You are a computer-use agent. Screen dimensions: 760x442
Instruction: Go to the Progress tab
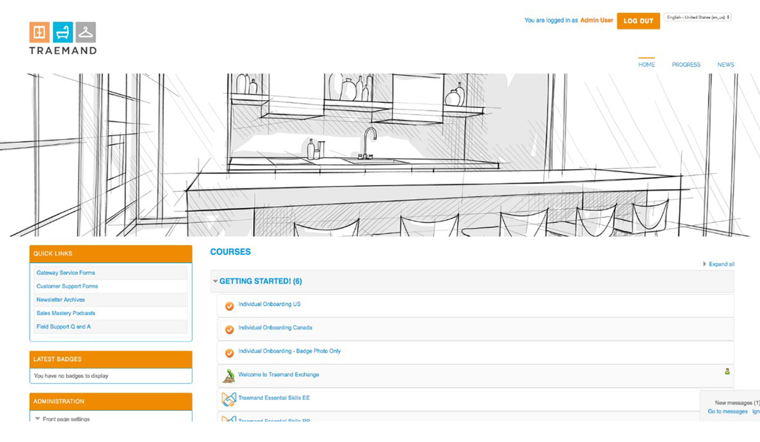tap(686, 65)
